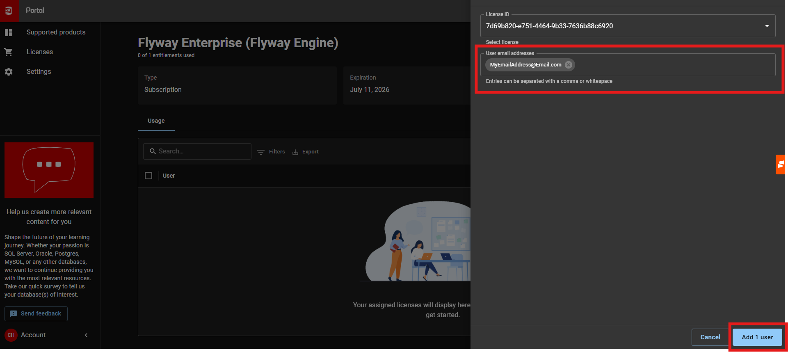This screenshot has width=788, height=352.
Task: Focus the User email addresses field
Action: (673, 65)
